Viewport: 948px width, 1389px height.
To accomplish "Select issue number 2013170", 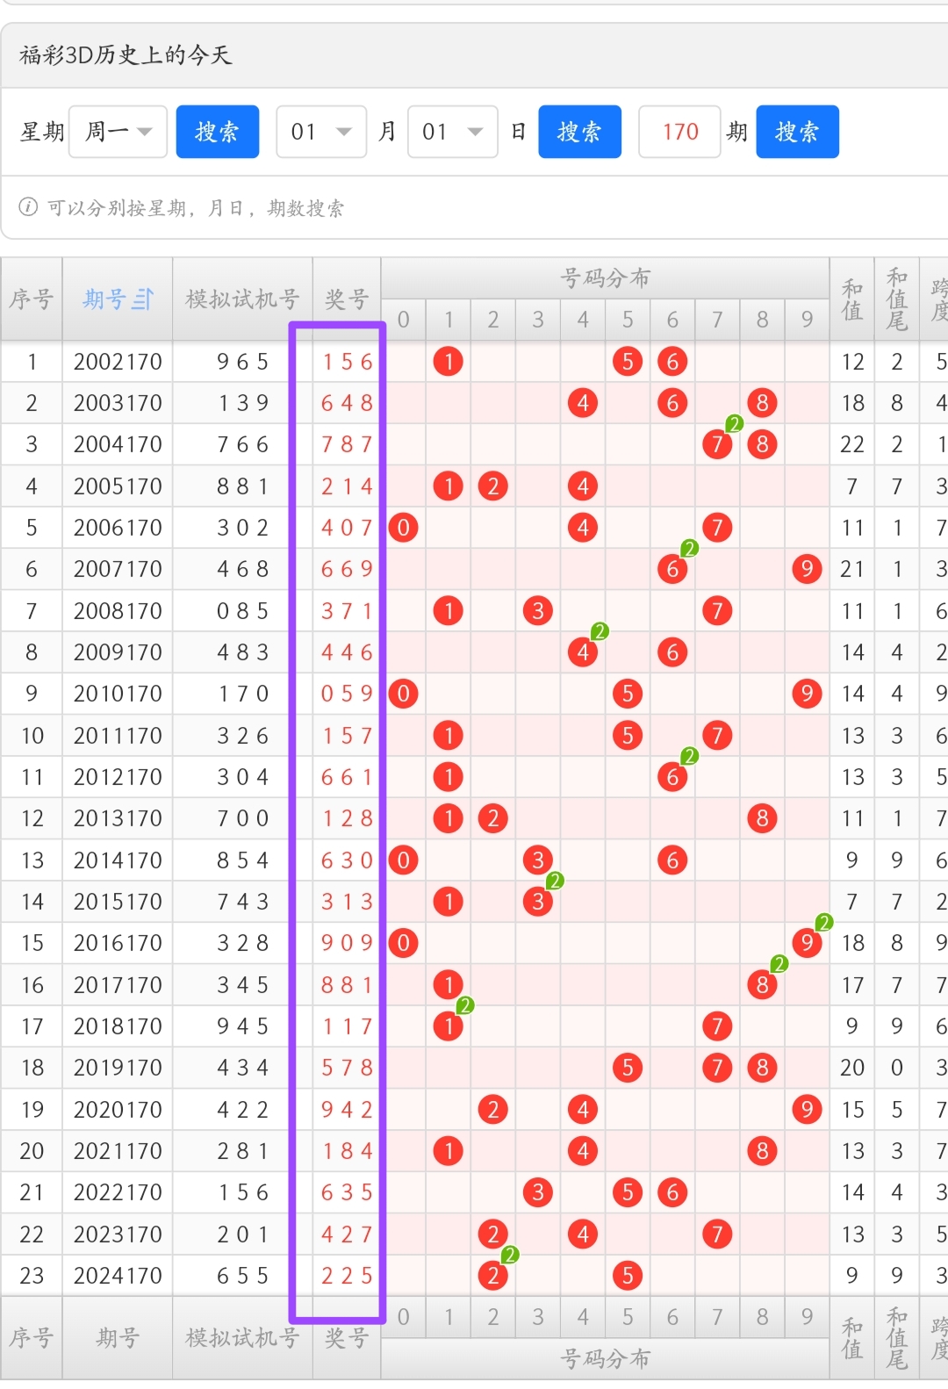I will 118,818.
